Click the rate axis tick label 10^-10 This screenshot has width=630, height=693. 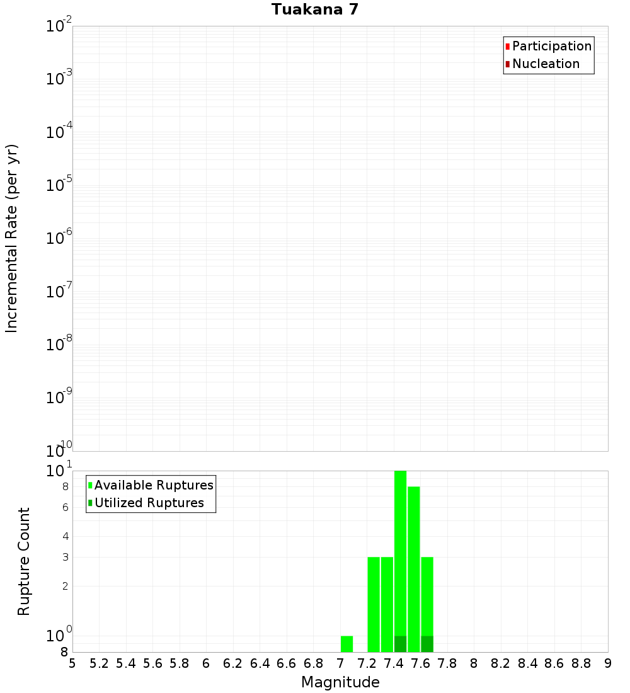59,449
